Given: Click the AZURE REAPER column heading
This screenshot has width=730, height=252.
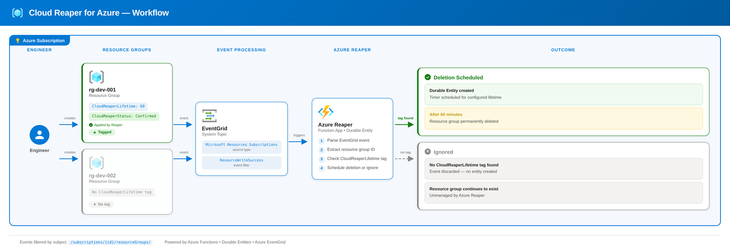Looking at the screenshot, I should (x=352, y=50).
